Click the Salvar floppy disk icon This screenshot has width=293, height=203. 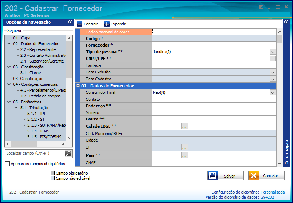point(213,176)
